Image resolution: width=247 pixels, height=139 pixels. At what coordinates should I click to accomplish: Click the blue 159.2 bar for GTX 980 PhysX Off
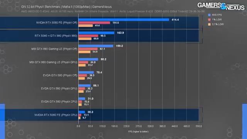(x=96, y=46)
